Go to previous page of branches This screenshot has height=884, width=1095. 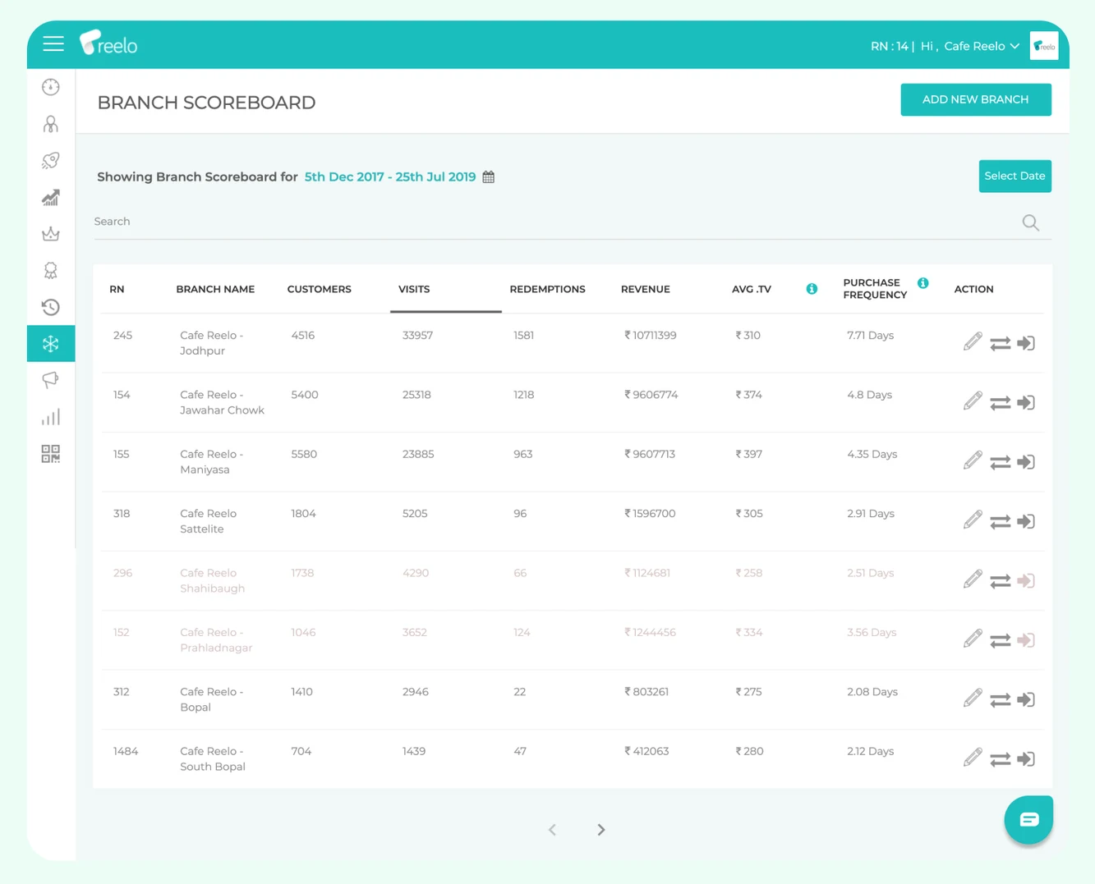point(552,830)
